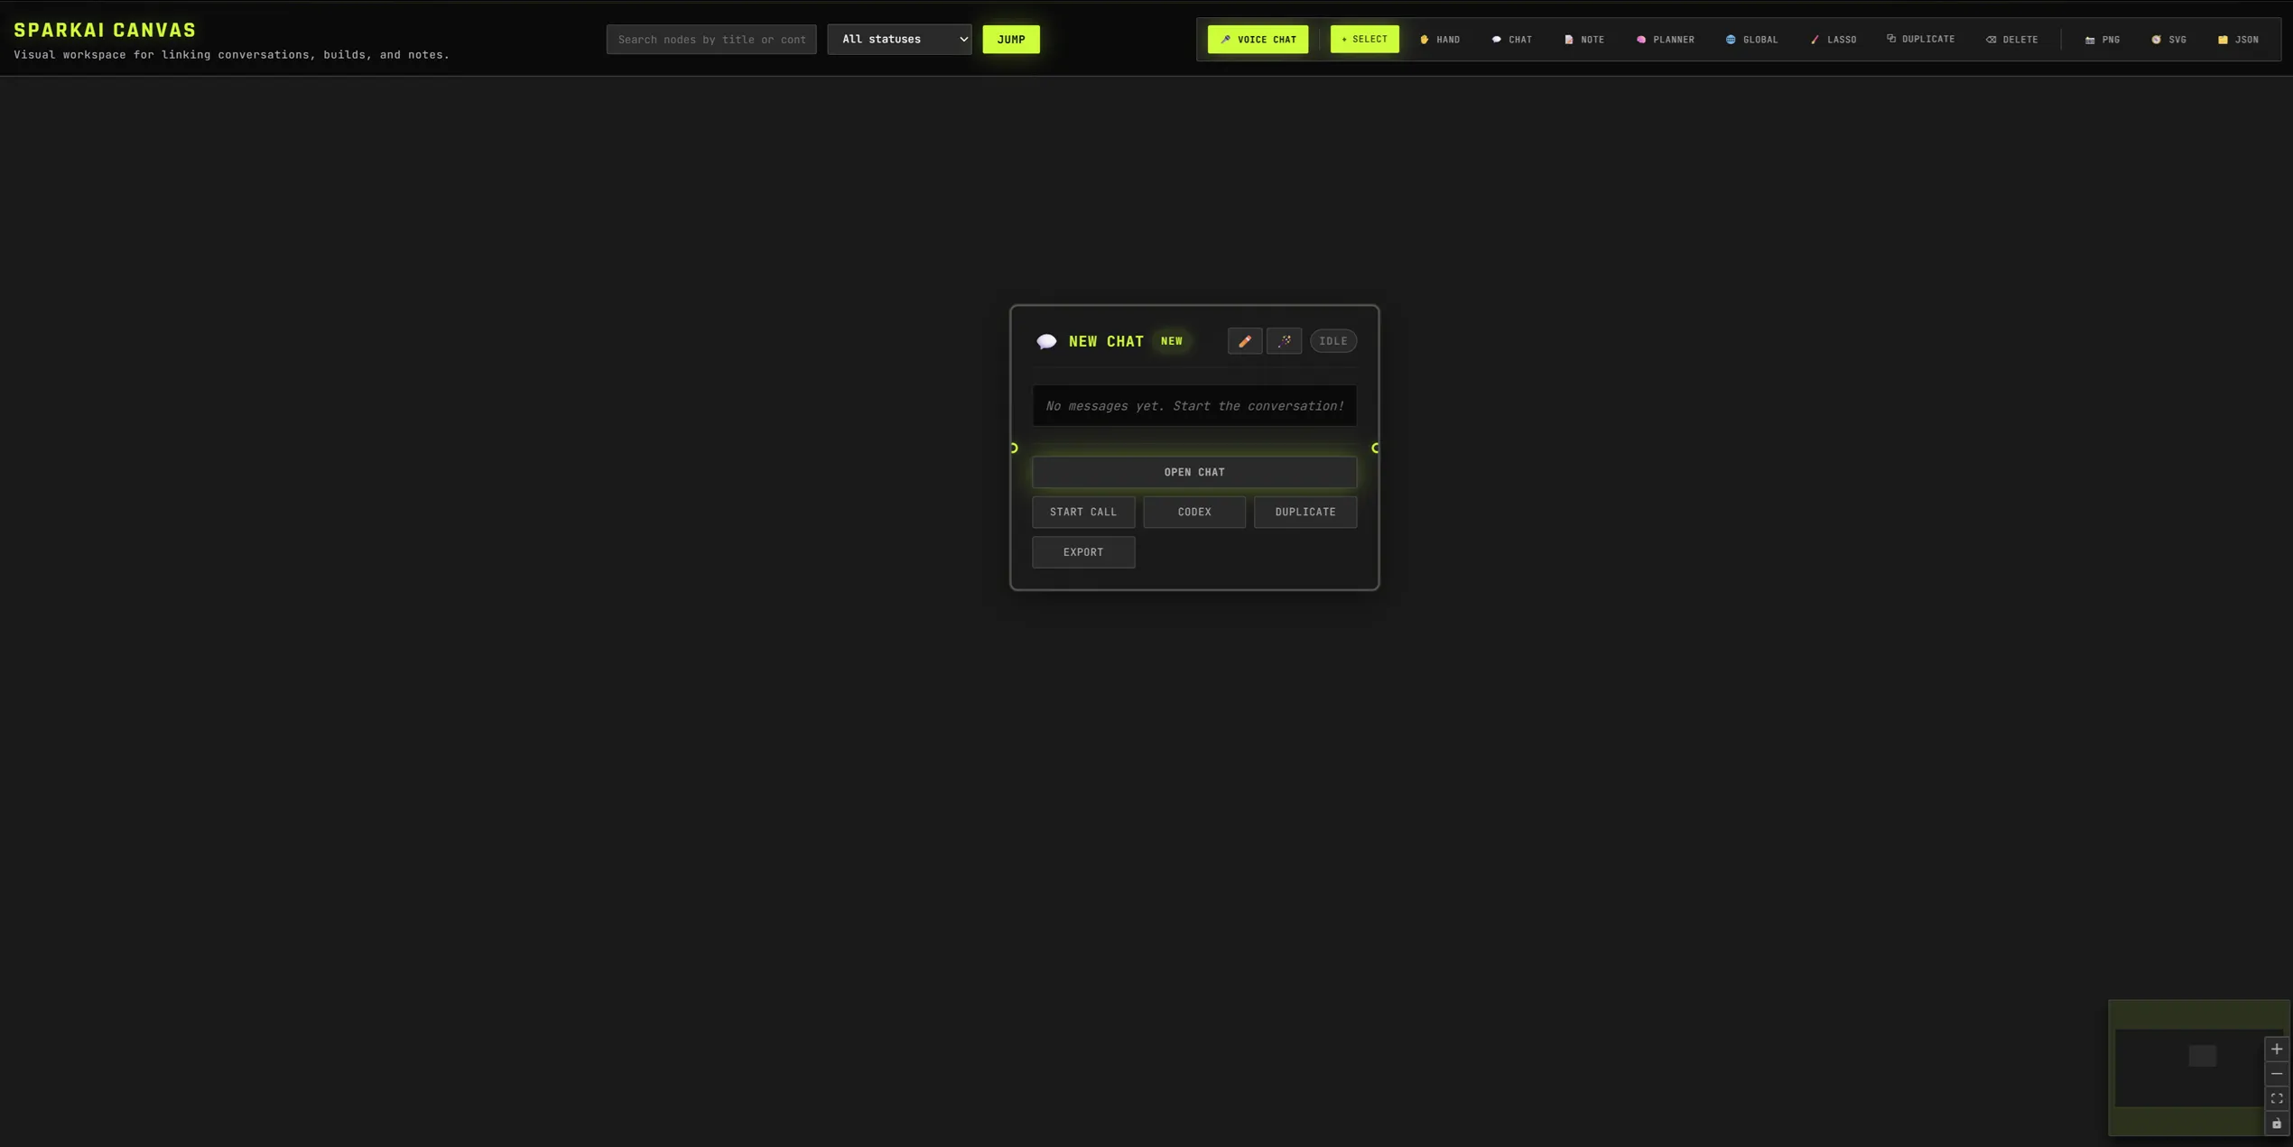2293x1147 pixels.
Task: Open the Global tool
Action: [x=1751, y=39]
